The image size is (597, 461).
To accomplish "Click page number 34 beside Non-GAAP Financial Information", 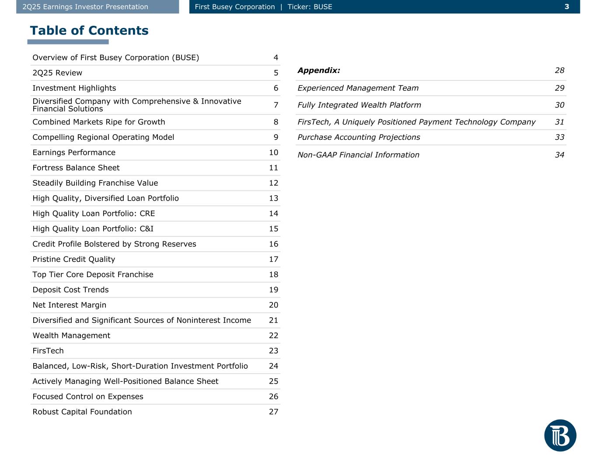I will tap(560, 155).
